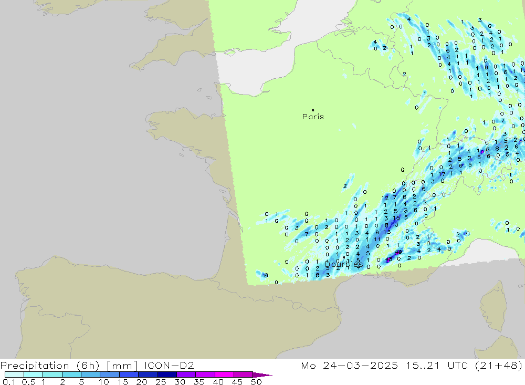
Task: Click the 15..21 UTC time range
Action: click(436, 365)
